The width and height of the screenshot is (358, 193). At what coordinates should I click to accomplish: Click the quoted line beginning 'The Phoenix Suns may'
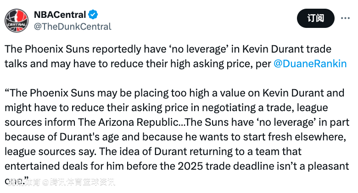click(x=174, y=93)
